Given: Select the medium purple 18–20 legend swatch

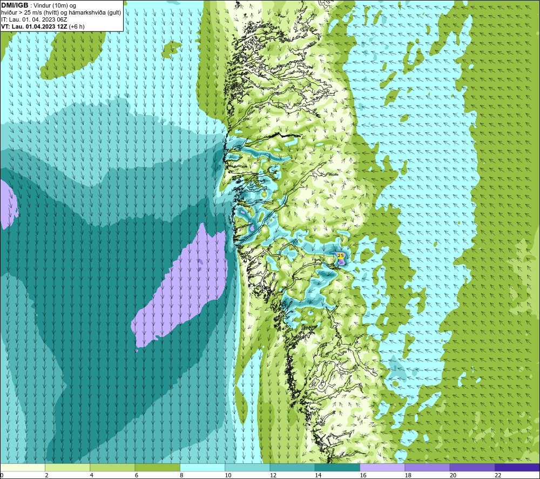Looking at the screenshot, I should point(427,467).
